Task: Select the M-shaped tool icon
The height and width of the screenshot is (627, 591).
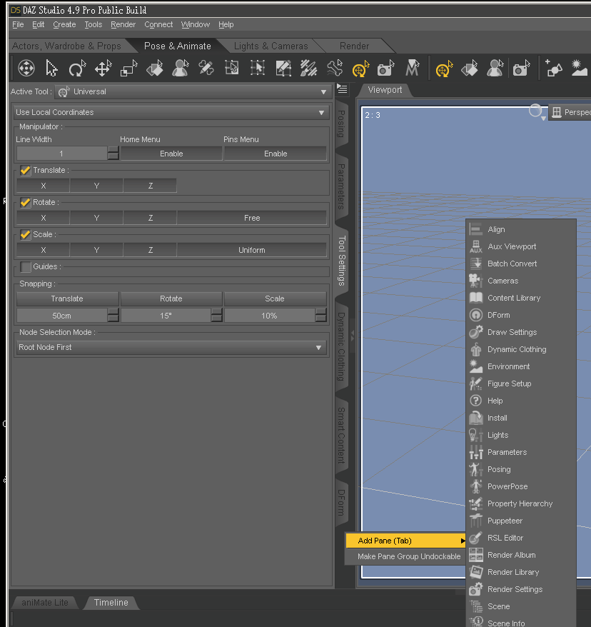Action: click(412, 69)
